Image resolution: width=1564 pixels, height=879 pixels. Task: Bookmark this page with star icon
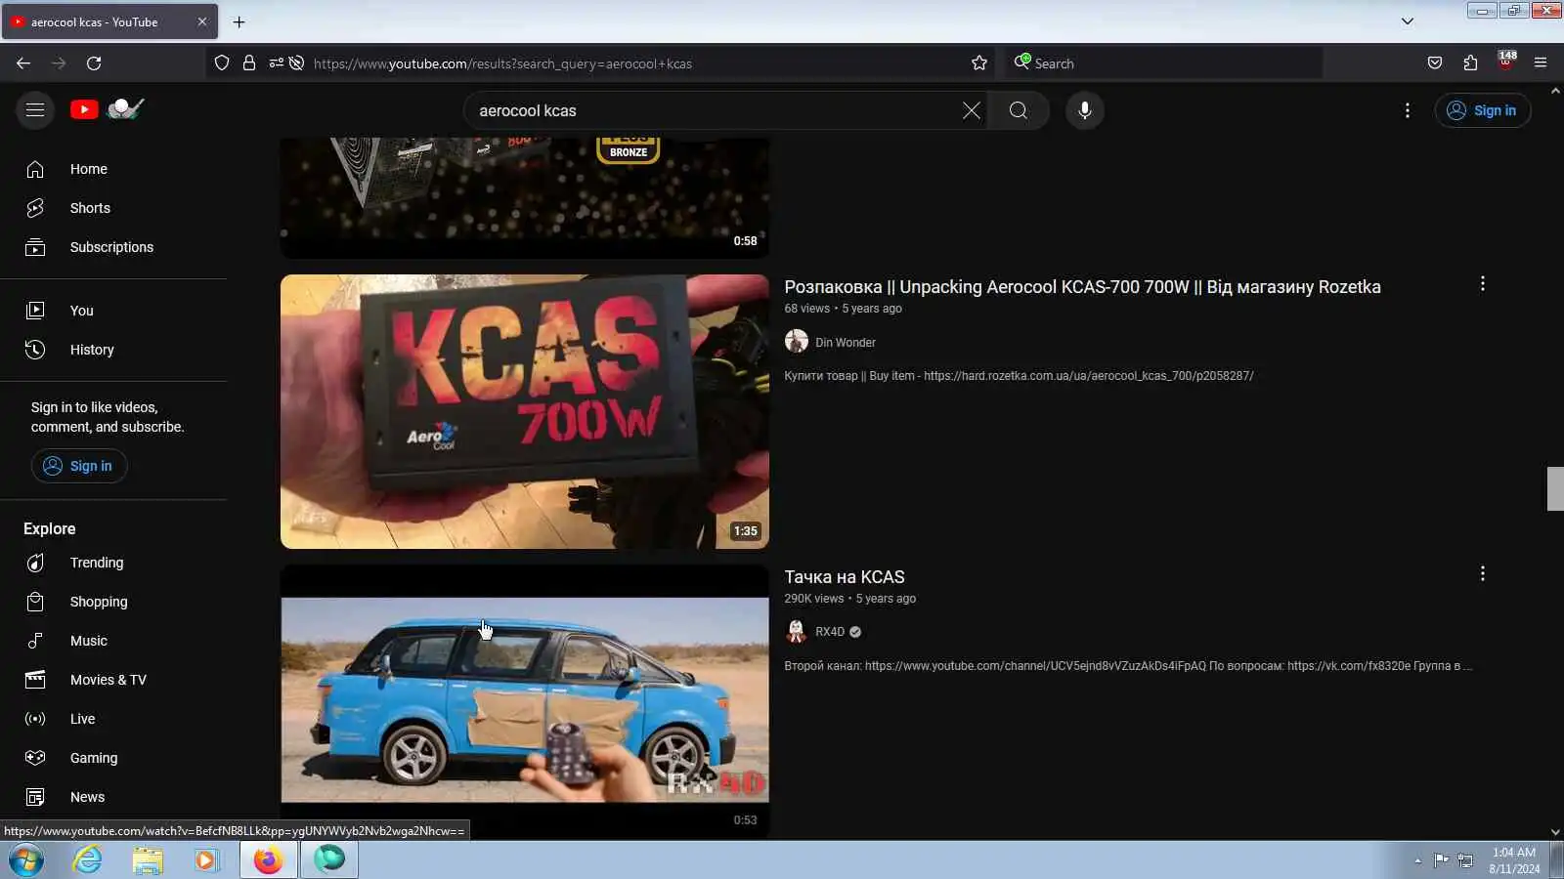coord(979,63)
